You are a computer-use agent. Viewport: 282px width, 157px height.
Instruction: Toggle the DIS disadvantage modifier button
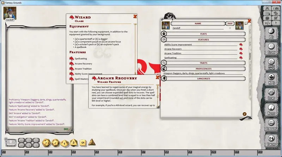pos(22,145)
